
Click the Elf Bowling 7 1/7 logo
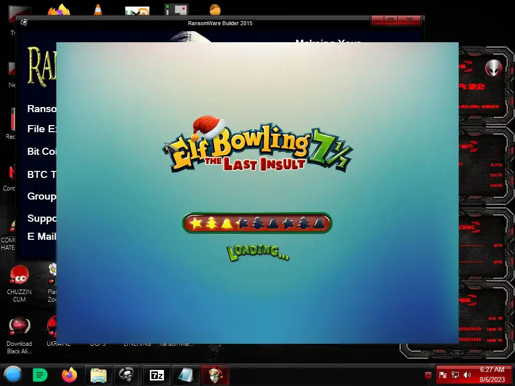point(257,144)
